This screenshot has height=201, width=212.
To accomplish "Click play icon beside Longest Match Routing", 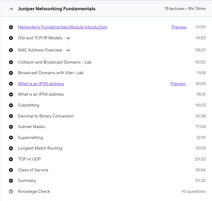I will [x=11, y=148].
